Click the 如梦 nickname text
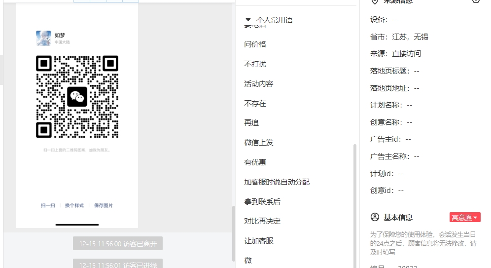Screen dimensions: 491x268 [x=60, y=36]
